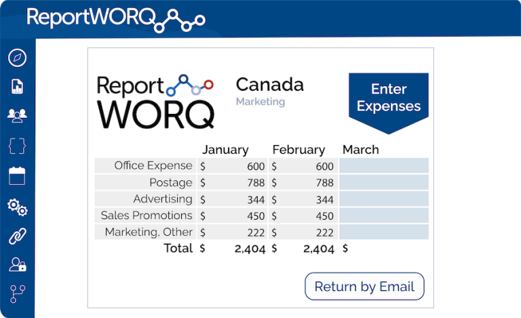The height and width of the screenshot is (318, 521).
Task: Click the March Office Expense input cell
Action: pyautogui.click(x=384, y=166)
